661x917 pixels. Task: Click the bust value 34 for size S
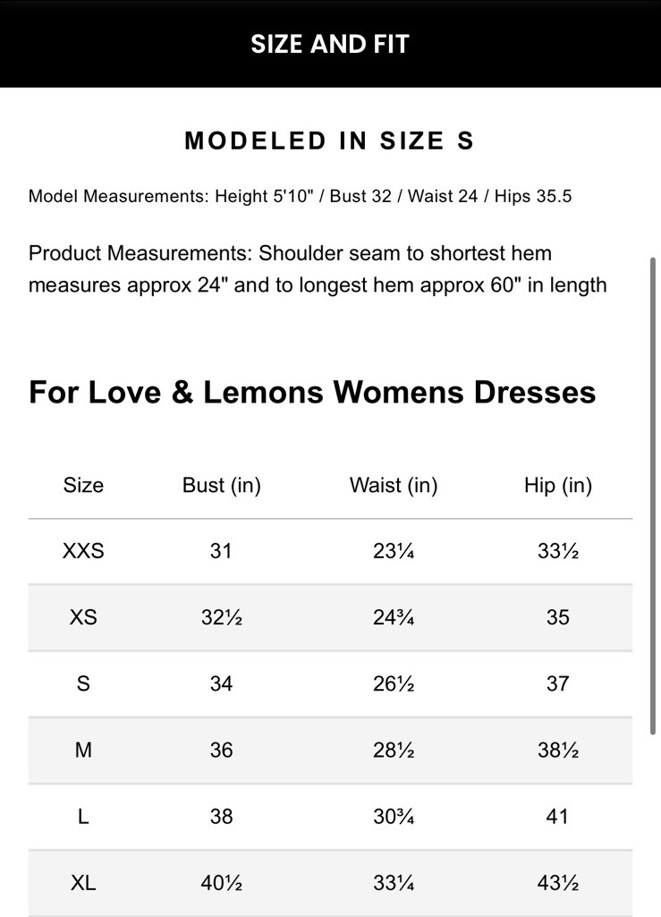click(x=221, y=684)
